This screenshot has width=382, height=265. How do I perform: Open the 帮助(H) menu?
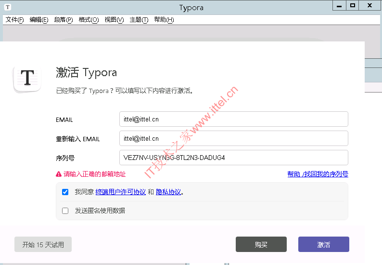click(x=164, y=20)
